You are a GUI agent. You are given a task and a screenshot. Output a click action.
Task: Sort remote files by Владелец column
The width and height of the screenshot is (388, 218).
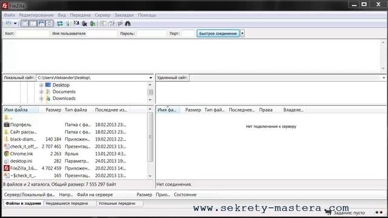point(293,110)
